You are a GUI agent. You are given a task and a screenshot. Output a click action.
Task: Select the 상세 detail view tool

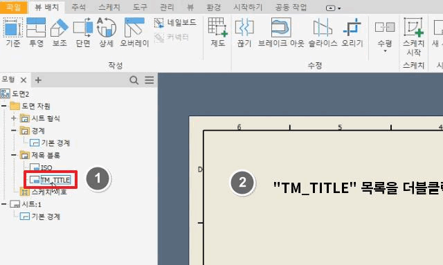coord(107,32)
